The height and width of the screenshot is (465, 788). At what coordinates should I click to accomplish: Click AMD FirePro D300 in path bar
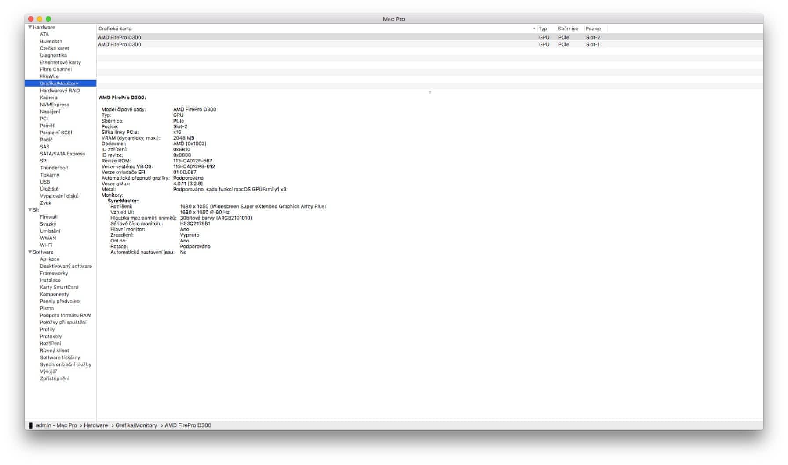[188, 425]
